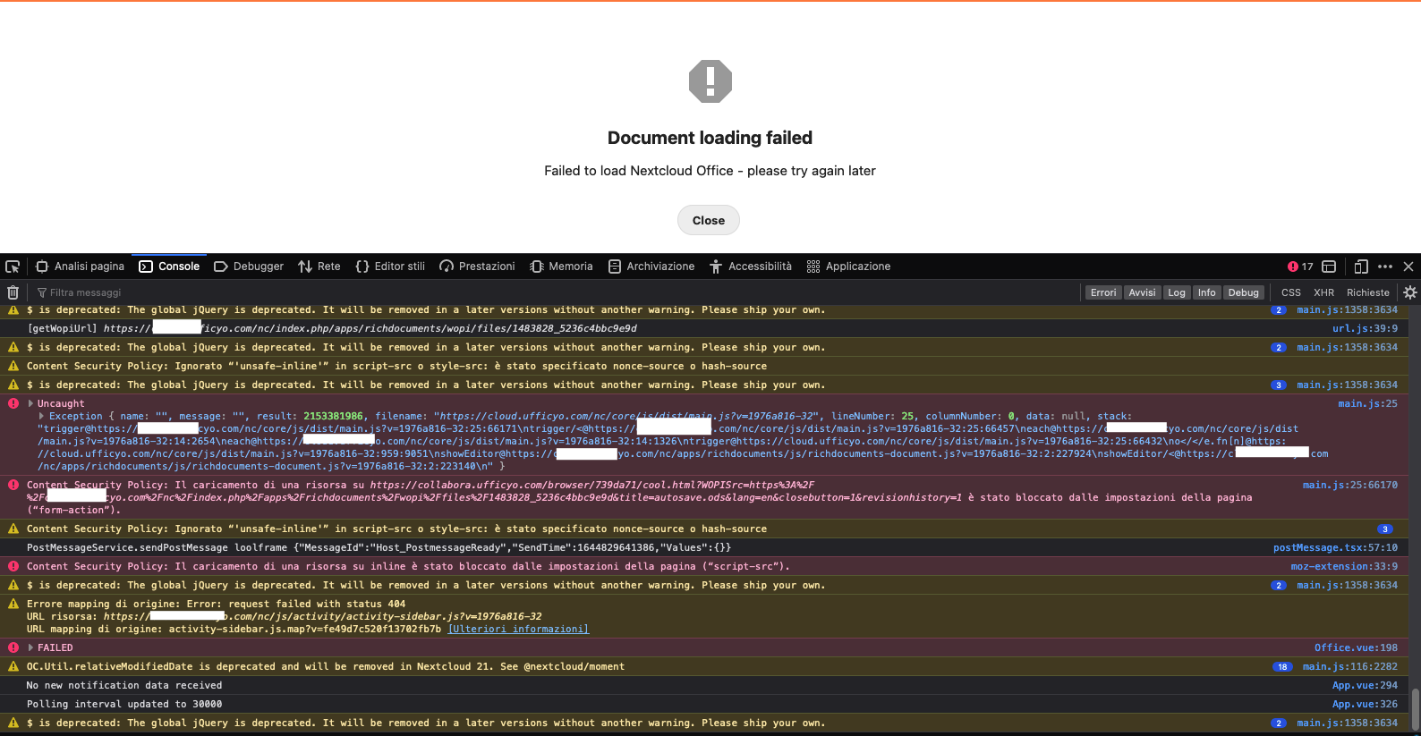Toggle the split console icon
Image resolution: width=1421 pixels, height=736 pixels.
(1329, 266)
